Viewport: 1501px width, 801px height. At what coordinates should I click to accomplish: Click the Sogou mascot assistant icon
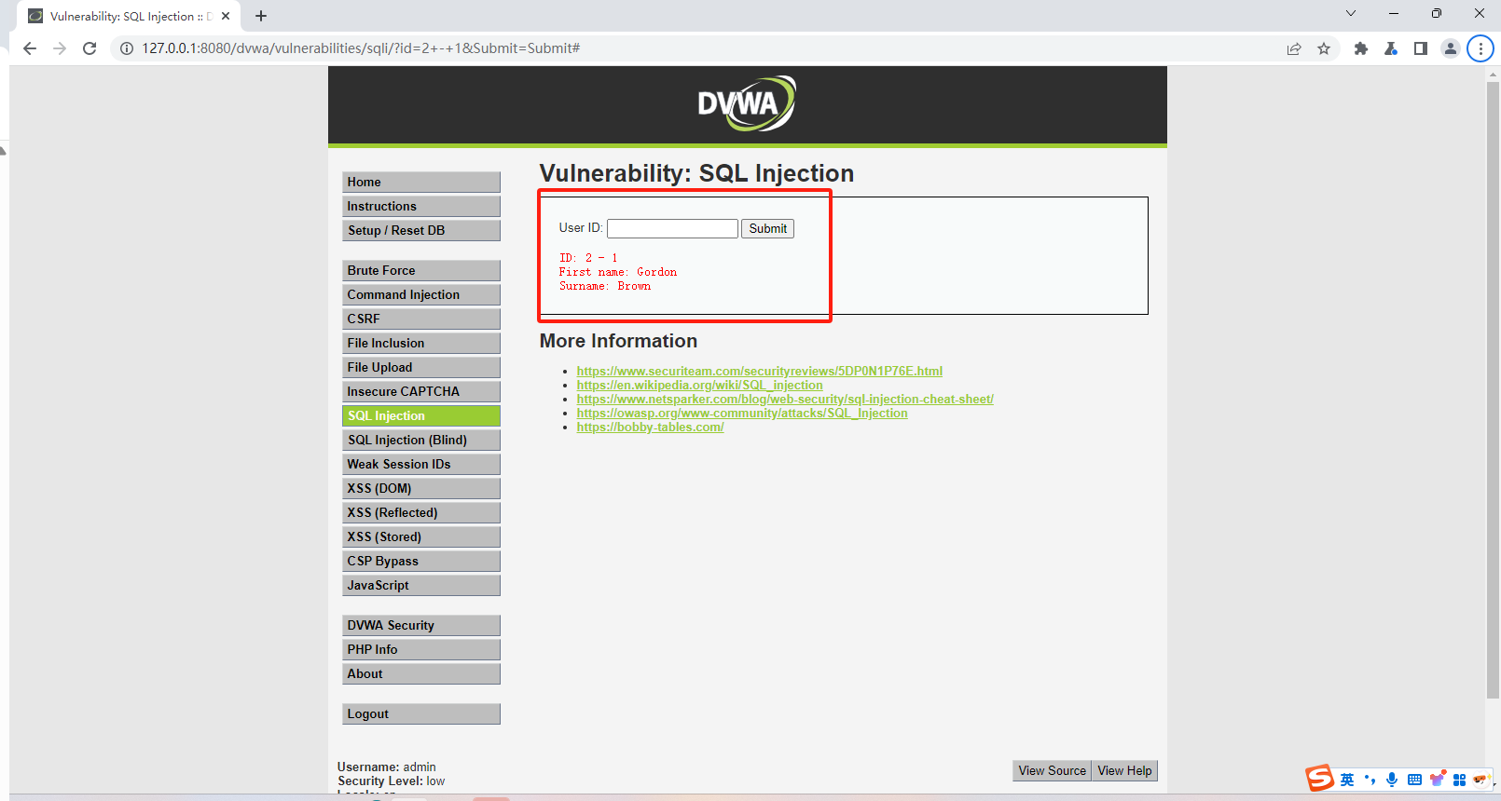pyautogui.click(x=1480, y=780)
